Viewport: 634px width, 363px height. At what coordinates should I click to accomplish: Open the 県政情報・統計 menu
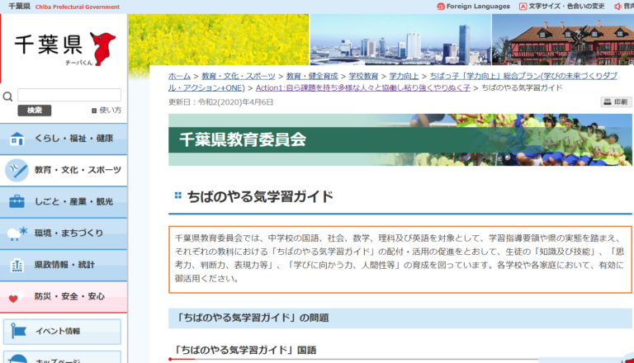[64, 265]
